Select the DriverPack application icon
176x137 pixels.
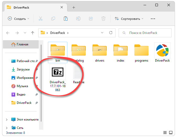tap(162, 52)
